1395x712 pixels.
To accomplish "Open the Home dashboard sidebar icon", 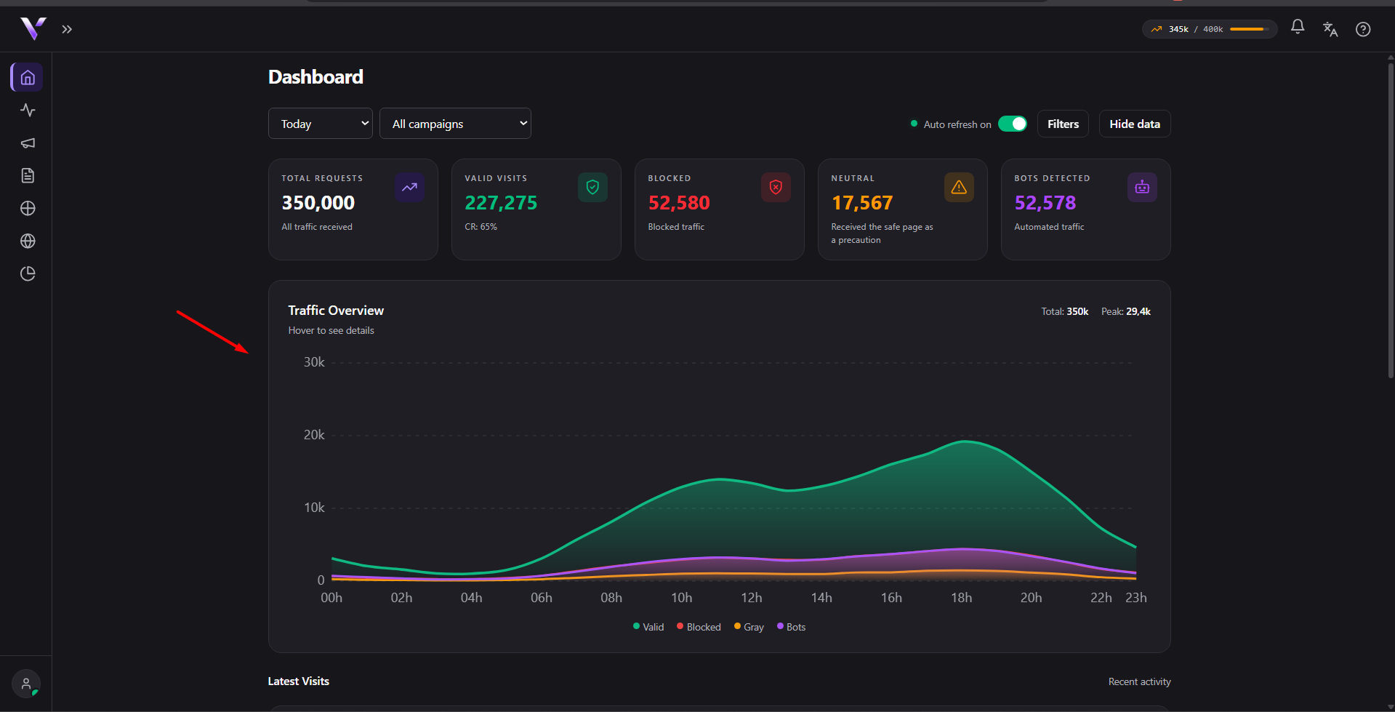I will 28,77.
